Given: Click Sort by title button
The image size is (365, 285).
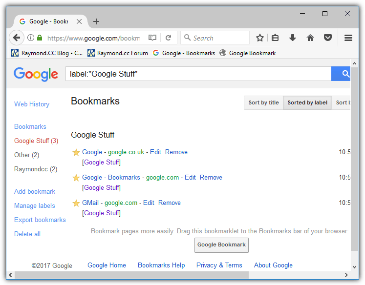Looking at the screenshot, I should pos(263,103).
